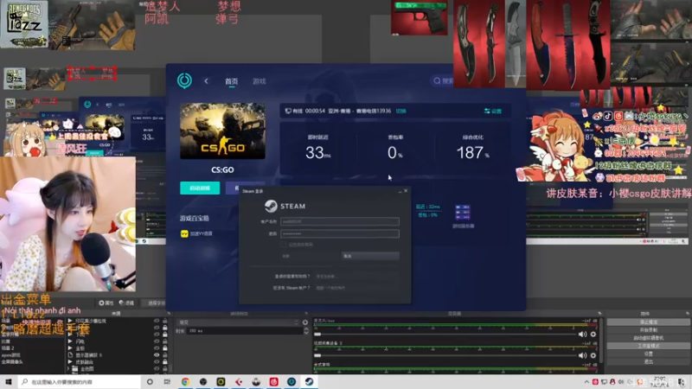This screenshot has height=389, width=692.
Task: Open OBS 设置 settings button
Action: click(x=648, y=354)
